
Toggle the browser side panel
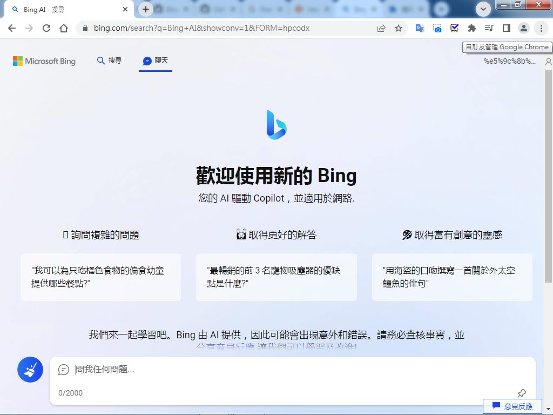[x=507, y=28]
